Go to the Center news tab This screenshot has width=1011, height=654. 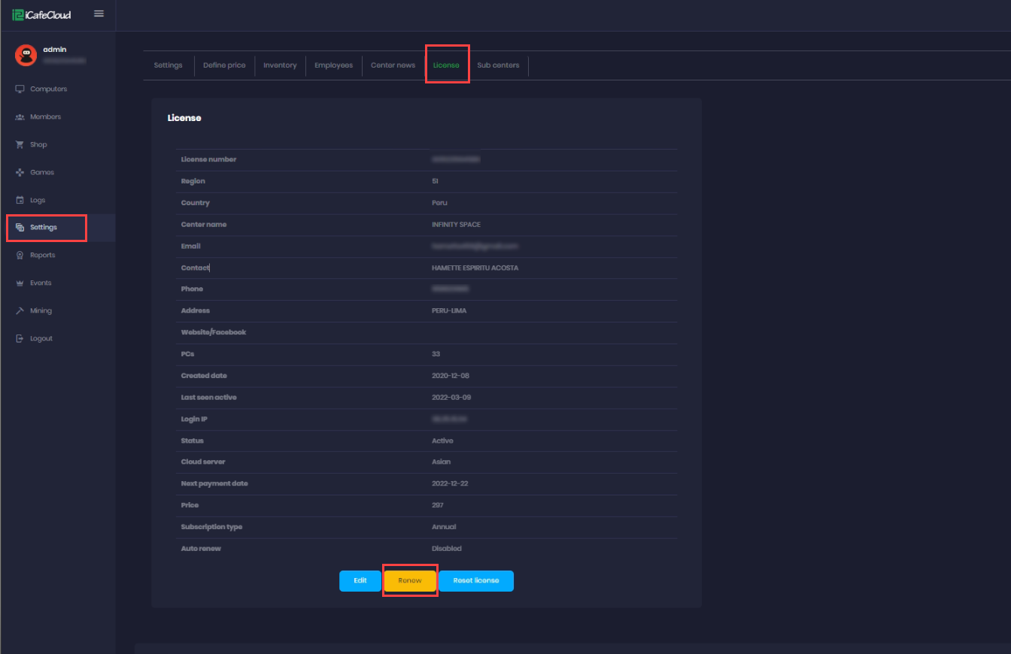tap(393, 65)
